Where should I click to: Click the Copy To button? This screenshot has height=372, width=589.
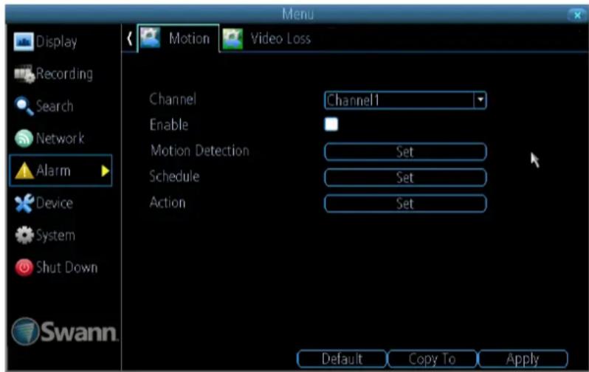point(432,359)
